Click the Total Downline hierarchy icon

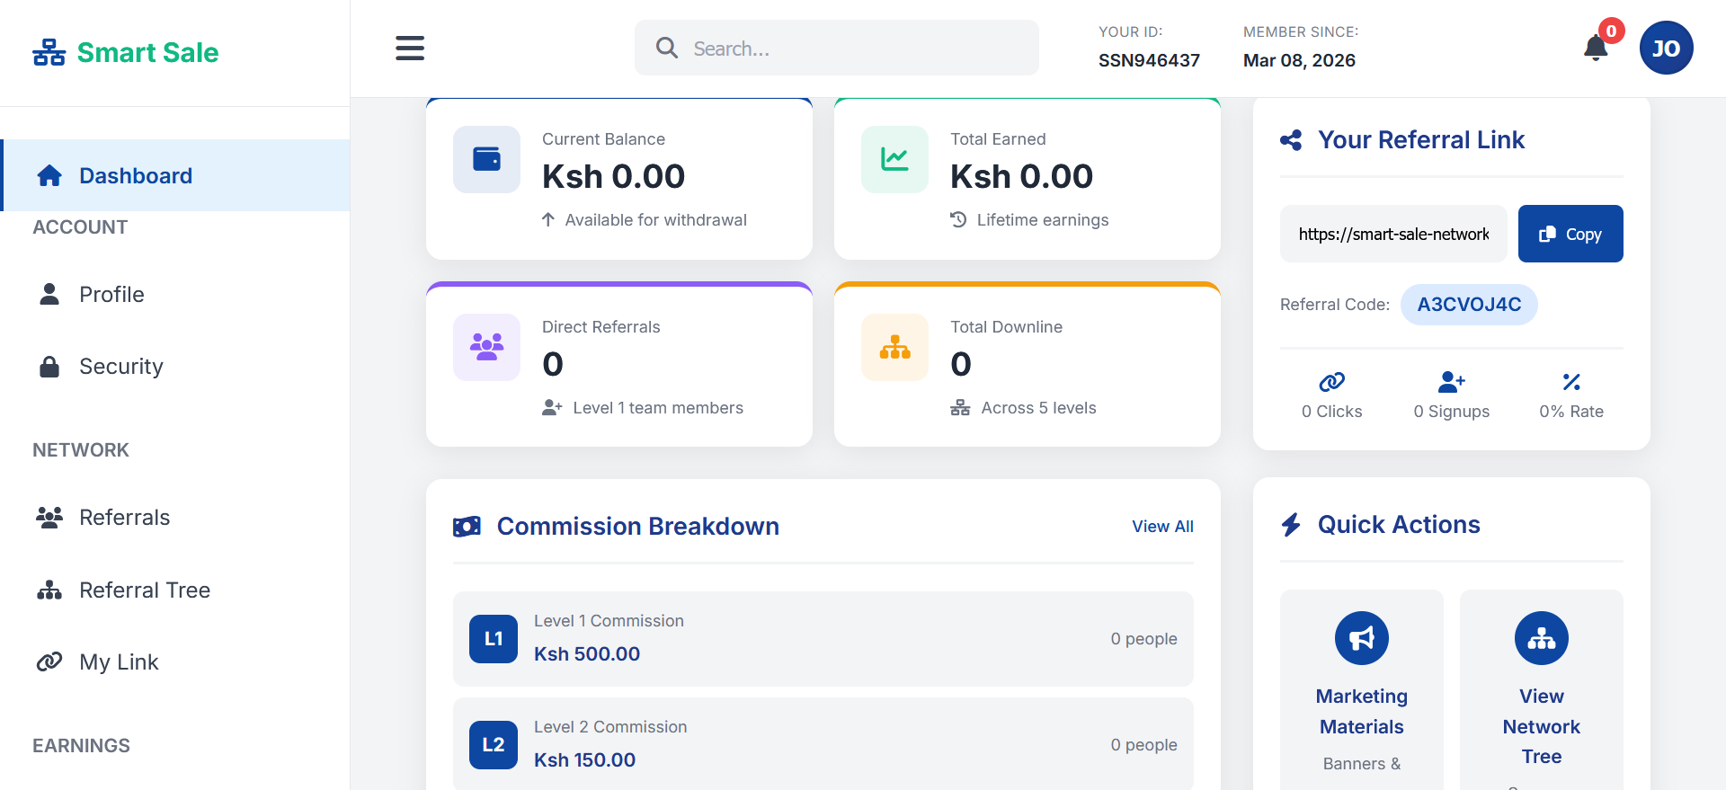tap(894, 348)
